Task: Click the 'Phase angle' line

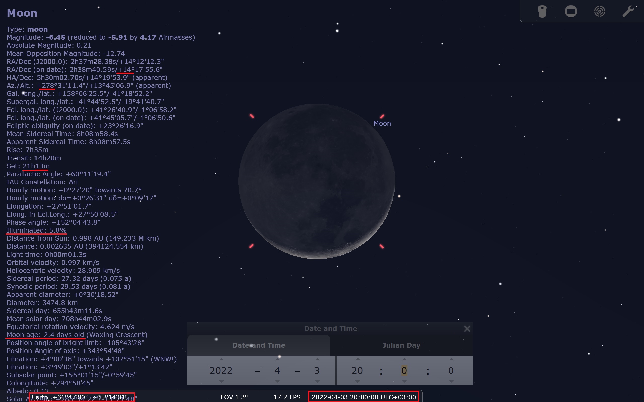Action: point(54,222)
